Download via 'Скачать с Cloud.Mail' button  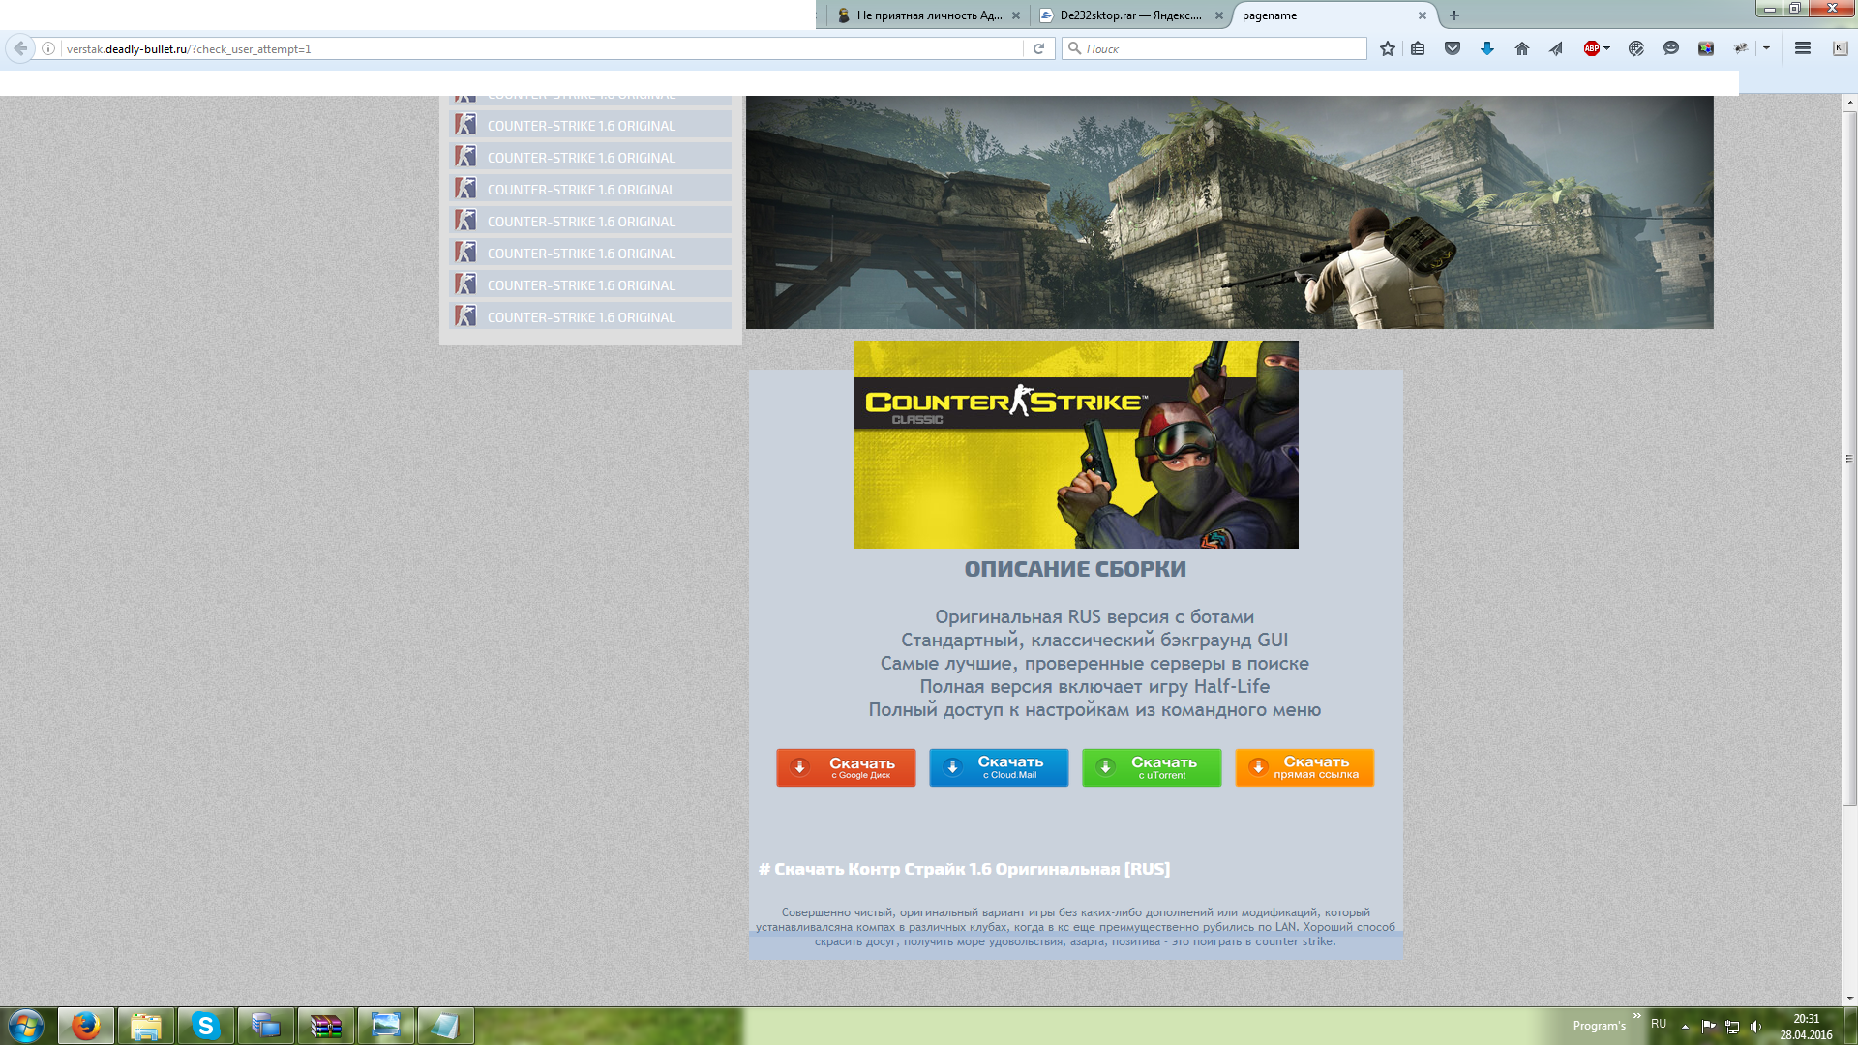click(x=999, y=767)
